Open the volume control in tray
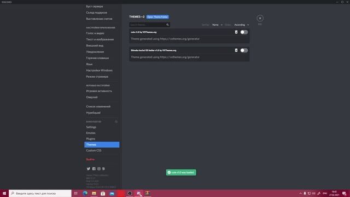Image resolution: width=350 pixels, height=197 pixels. point(314,193)
